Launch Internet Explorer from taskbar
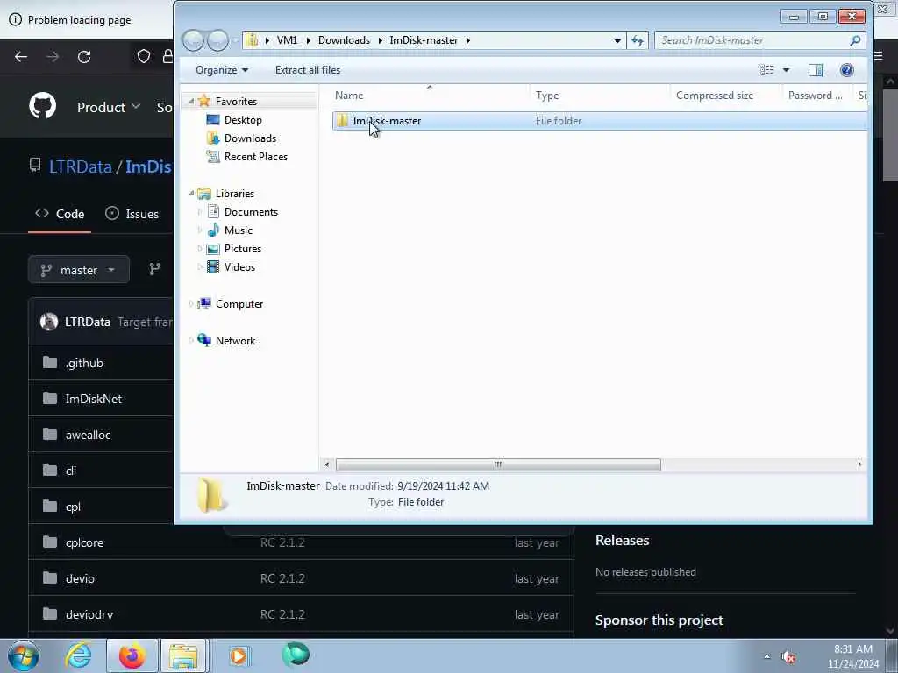Screen dimensions: 898x673 (x=78, y=655)
